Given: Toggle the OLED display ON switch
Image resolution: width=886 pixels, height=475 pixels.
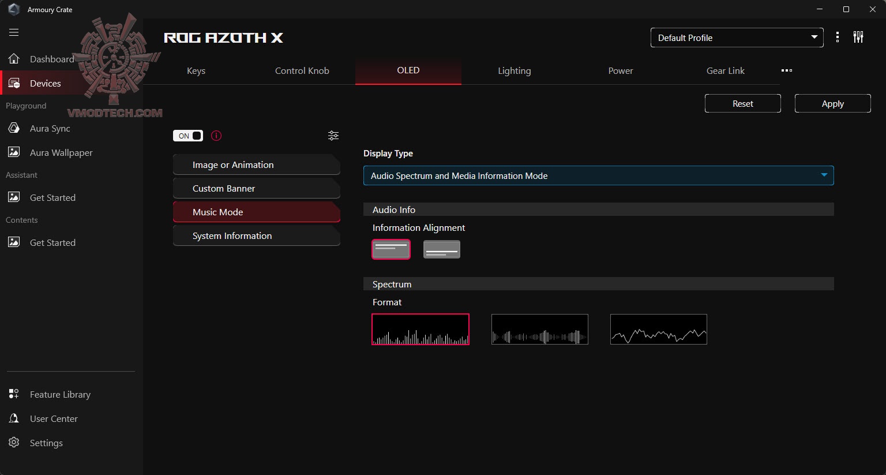Looking at the screenshot, I should (x=188, y=136).
